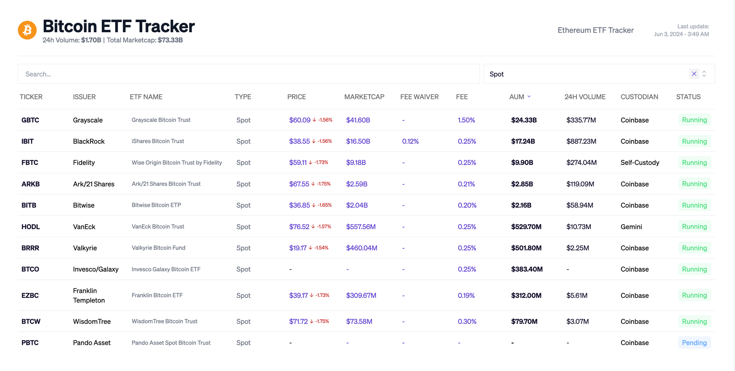Open the iShares Bitcoin Trust entry
This screenshot has width=735, height=371.
point(158,141)
